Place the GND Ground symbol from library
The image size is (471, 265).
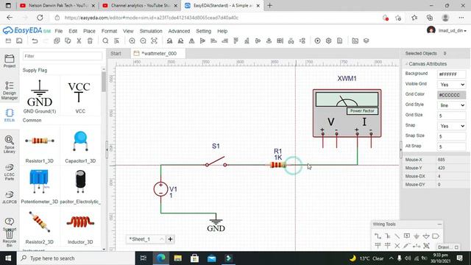pos(40,96)
